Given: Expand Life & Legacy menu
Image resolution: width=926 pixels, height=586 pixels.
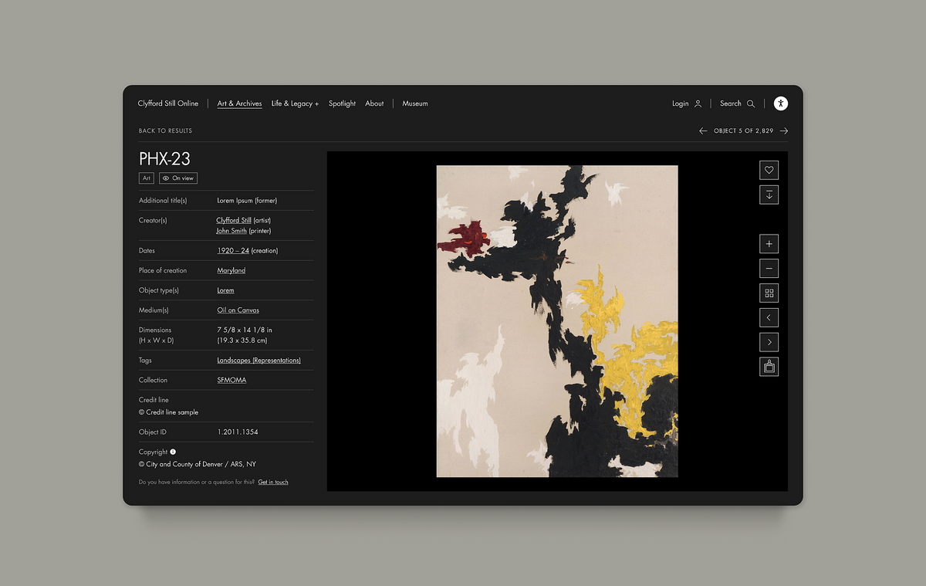Looking at the screenshot, I should click(x=295, y=103).
